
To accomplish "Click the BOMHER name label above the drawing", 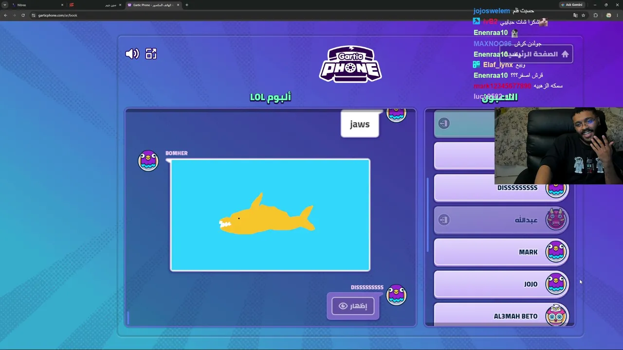I will point(176,153).
